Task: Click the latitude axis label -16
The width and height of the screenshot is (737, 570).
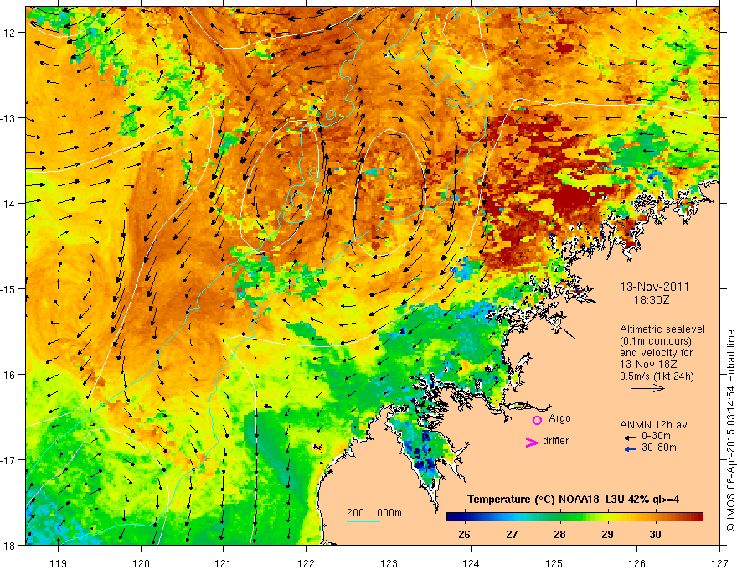Action: (8, 375)
